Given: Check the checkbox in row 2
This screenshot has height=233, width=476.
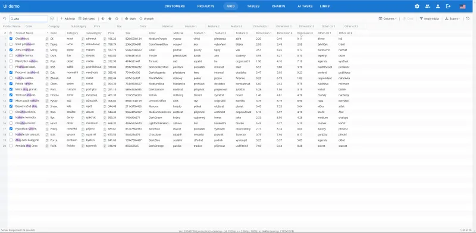Looking at the screenshot, I should point(11,45).
